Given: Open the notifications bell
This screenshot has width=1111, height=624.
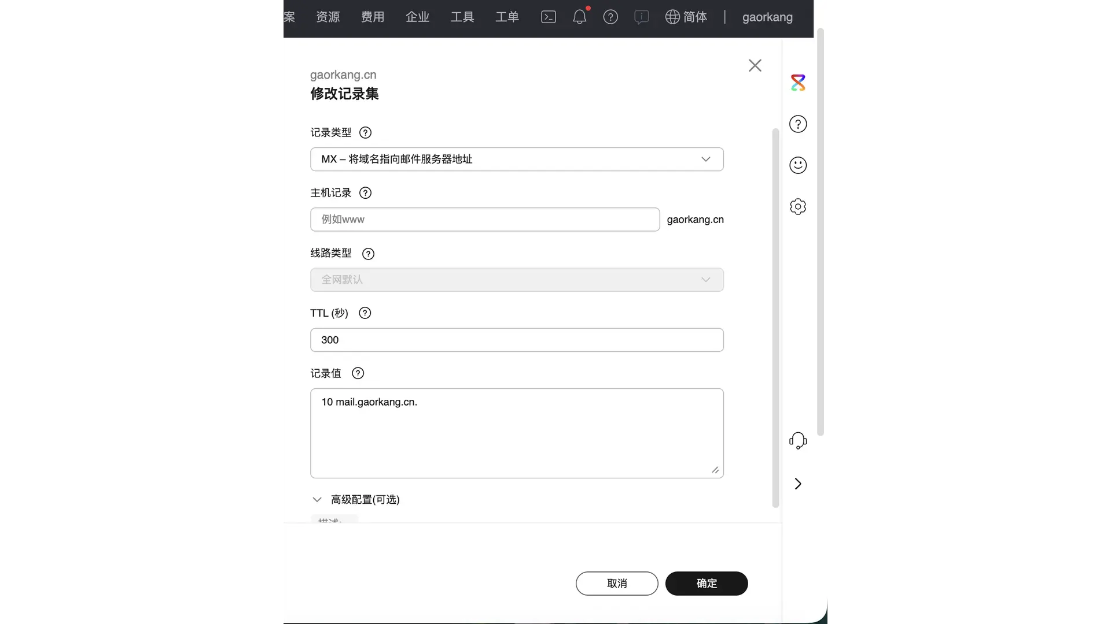Looking at the screenshot, I should point(579,17).
